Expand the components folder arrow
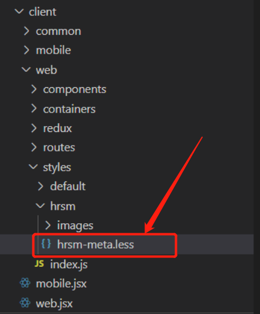The width and height of the screenshot is (260, 314). 34,89
